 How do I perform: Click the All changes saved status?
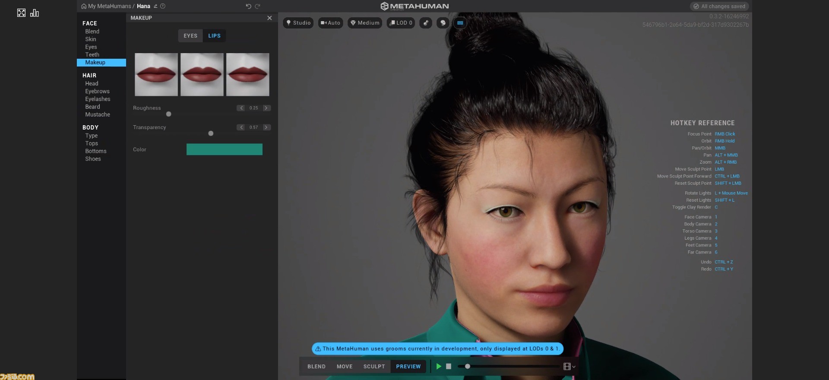point(719,6)
